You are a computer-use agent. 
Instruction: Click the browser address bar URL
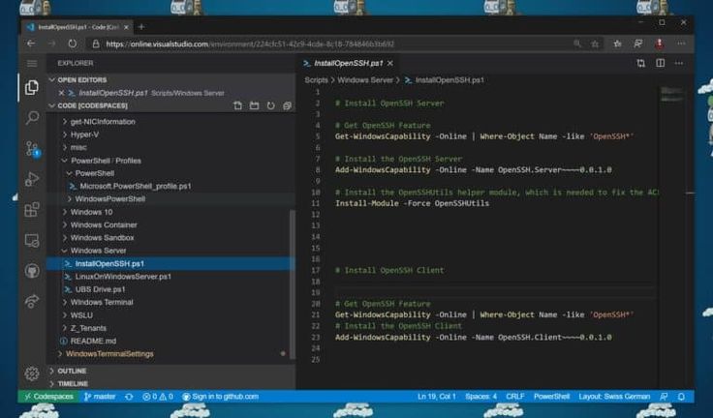pyautogui.click(x=250, y=44)
